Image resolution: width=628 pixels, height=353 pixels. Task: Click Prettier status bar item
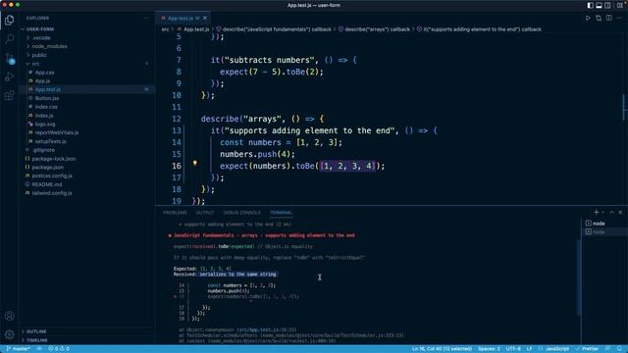[x=587, y=349]
